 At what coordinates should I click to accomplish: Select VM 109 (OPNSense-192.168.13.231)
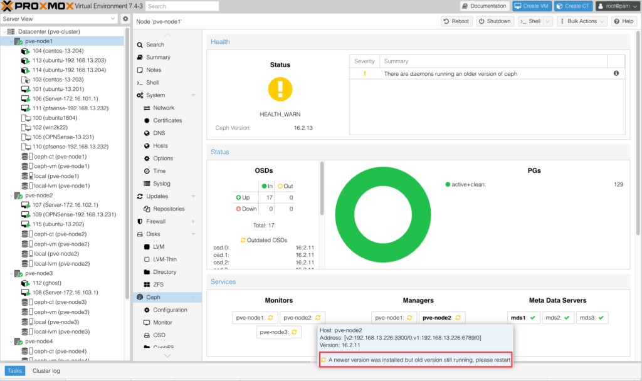click(x=74, y=214)
